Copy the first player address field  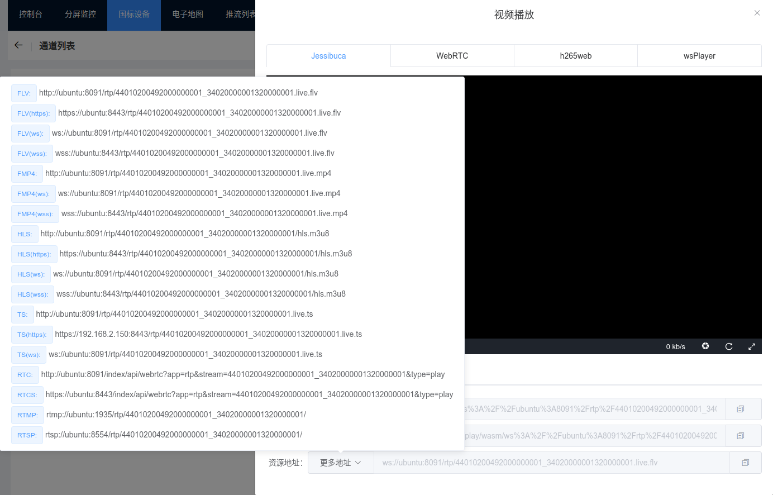click(742, 408)
